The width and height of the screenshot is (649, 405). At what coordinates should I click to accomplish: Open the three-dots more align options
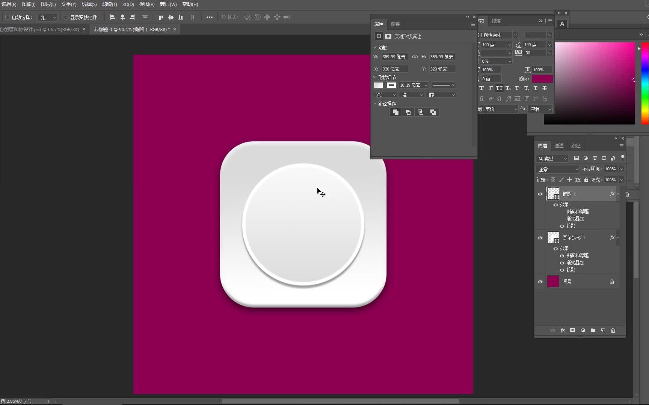coord(210,17)
